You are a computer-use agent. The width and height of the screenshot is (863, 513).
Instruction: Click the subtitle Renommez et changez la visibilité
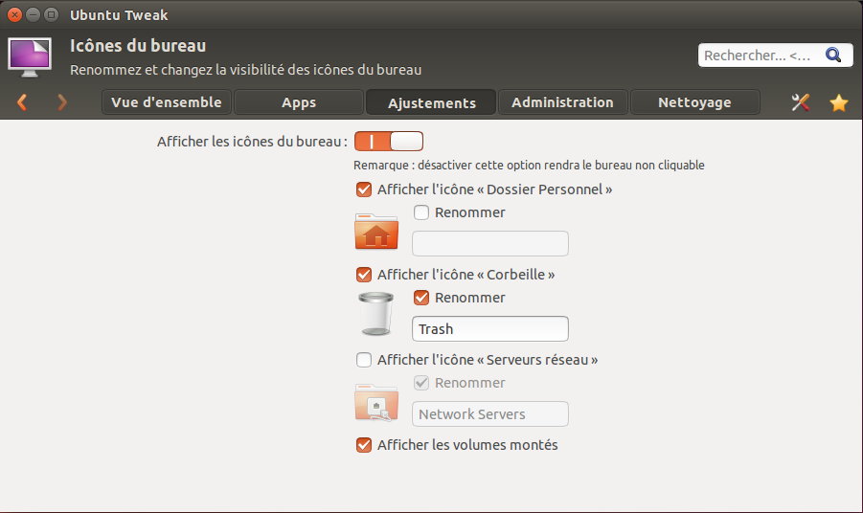click(245, 71)
